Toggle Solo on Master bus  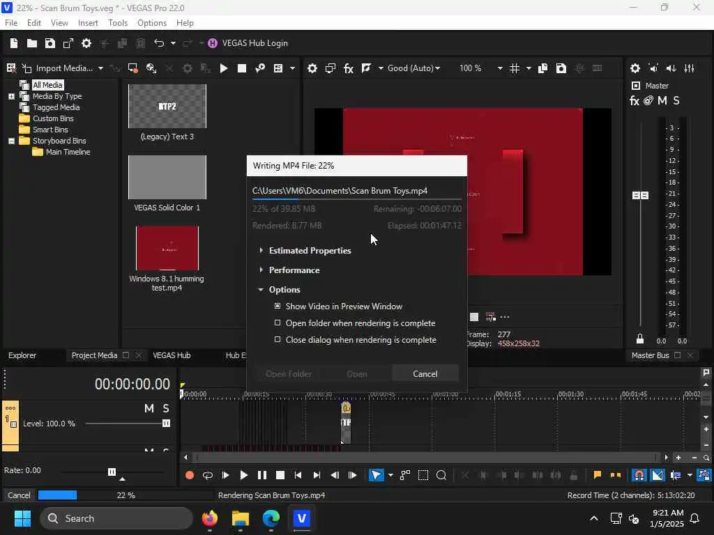[x=676, y=100]
